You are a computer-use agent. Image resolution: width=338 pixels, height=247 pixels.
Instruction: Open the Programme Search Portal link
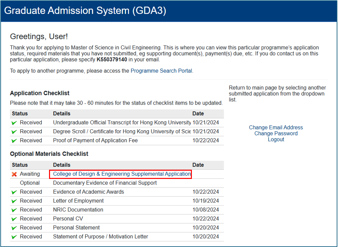pos(162,71)
